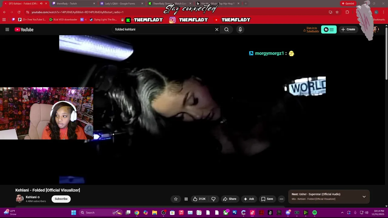Screen dimensions: 388x218
Task: Open '25+ Free YouTube S...' bookmark
Action: pos(32,20)
